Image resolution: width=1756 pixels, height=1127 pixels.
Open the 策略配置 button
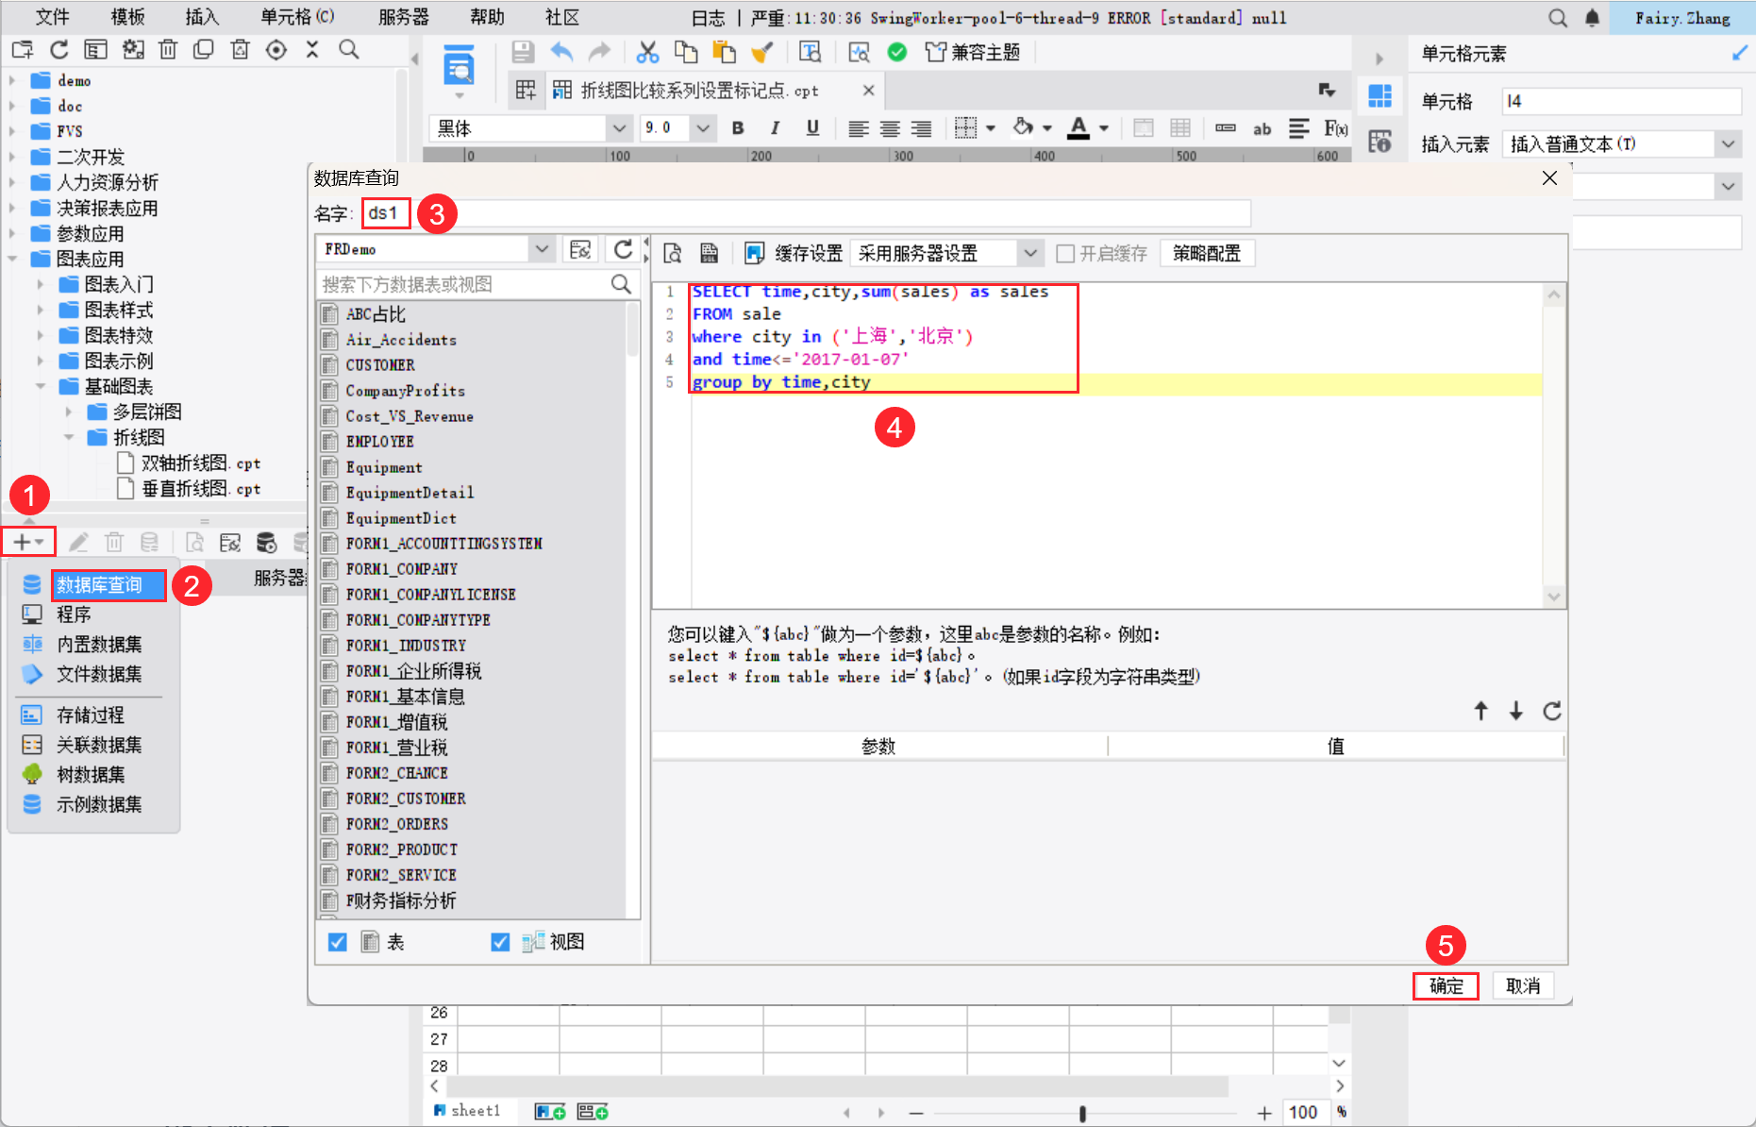click(1207, 253)
